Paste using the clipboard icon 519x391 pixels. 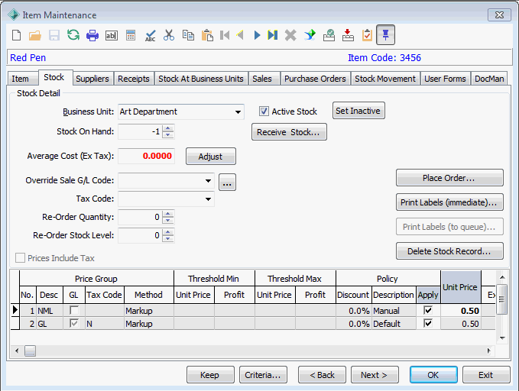click(x=207, y=35)
